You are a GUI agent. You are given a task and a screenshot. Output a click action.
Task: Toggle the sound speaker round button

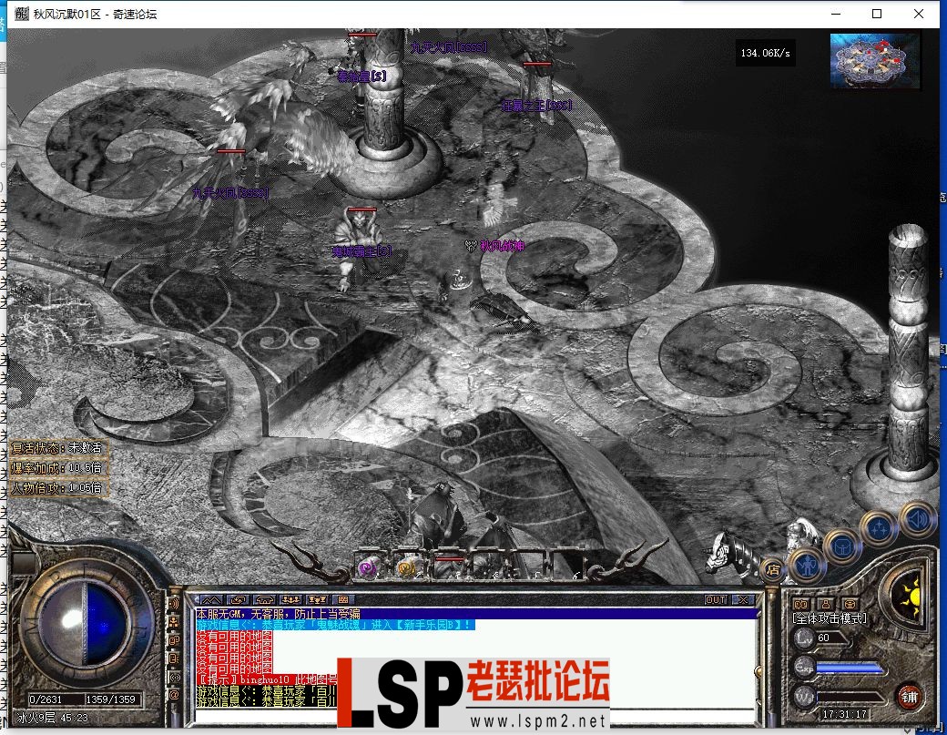point(918,519)
